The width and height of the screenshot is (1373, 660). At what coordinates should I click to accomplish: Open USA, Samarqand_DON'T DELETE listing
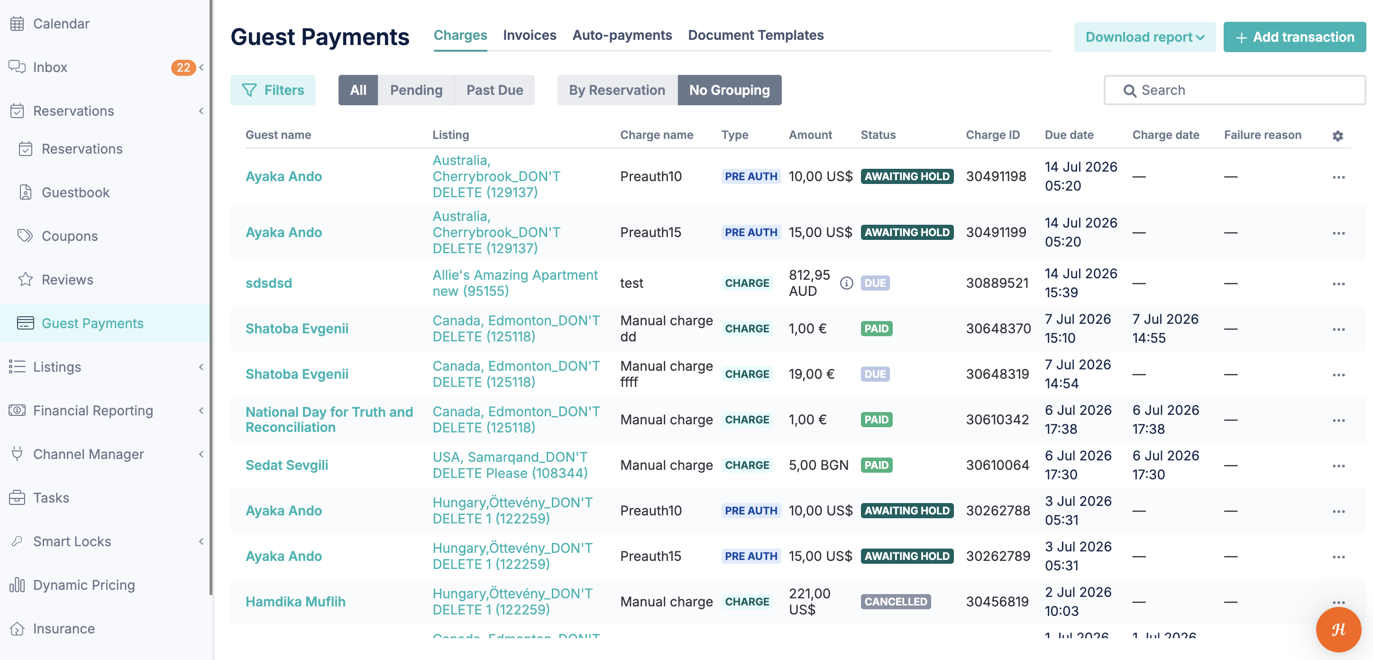(510, 465)
